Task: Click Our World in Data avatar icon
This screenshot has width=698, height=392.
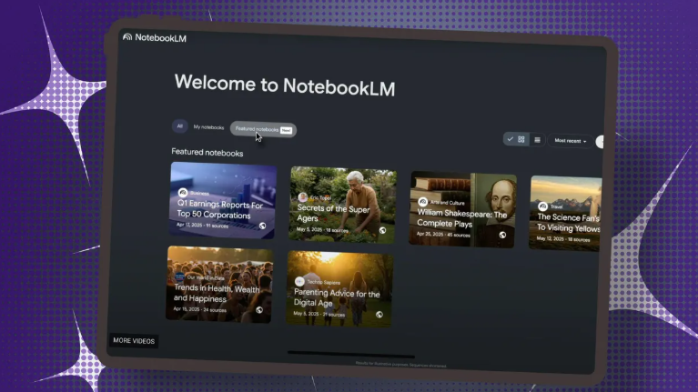Action: point(179,277)
